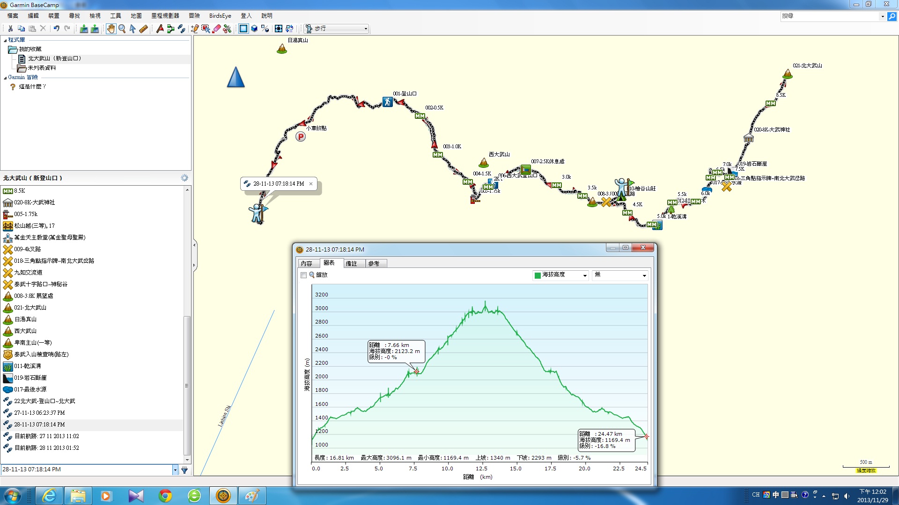The image size is (899, 505).
Task: Click the 7.66 km marker on elevation graph
Action: (x=416, y=372)
